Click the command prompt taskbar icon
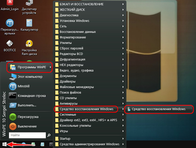 click(x=51, y=144)
